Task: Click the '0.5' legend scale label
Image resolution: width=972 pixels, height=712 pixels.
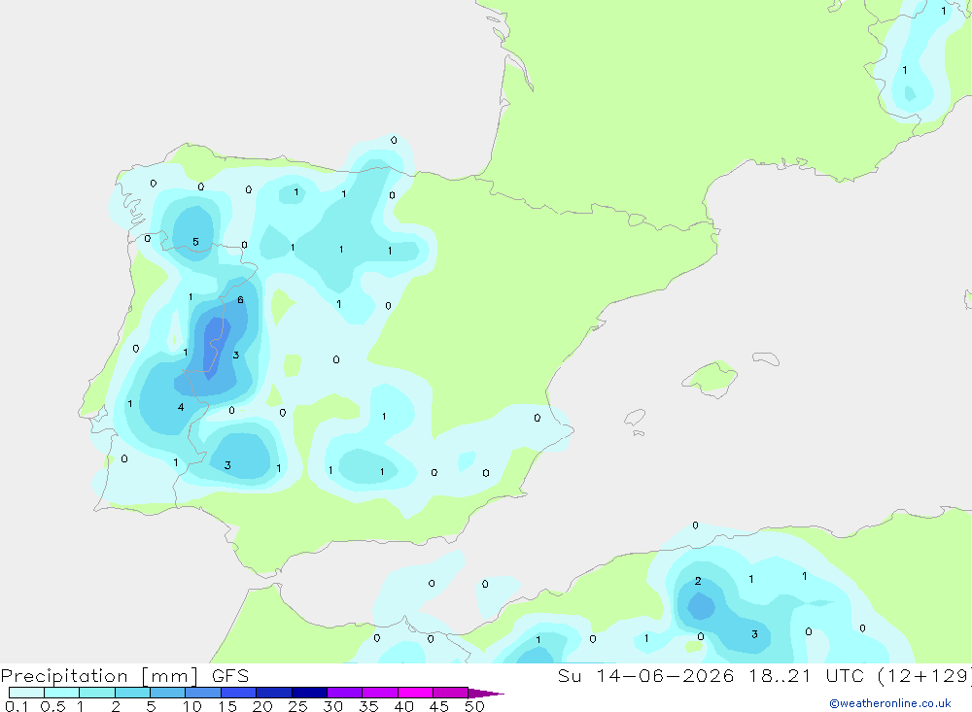Action: point(52,706)
